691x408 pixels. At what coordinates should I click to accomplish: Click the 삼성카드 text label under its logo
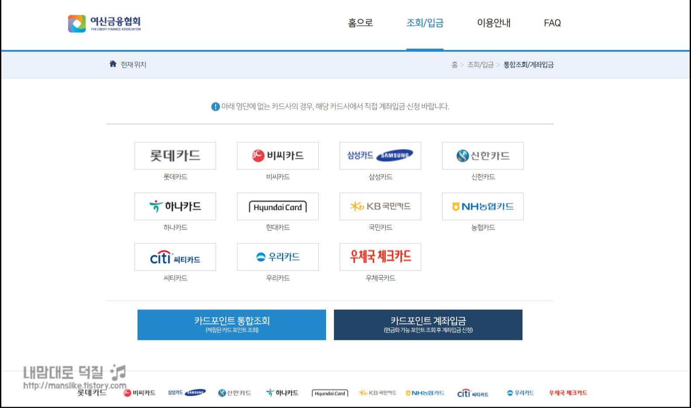380,177
